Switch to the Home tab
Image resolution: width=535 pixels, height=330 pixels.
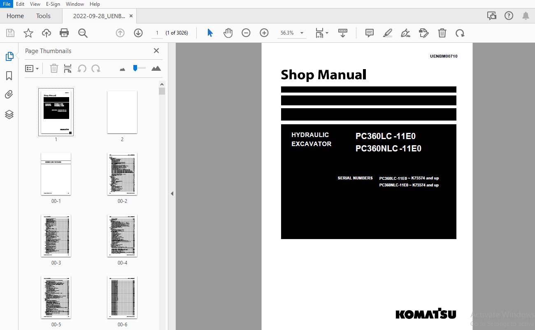click(x=15, y=16)
